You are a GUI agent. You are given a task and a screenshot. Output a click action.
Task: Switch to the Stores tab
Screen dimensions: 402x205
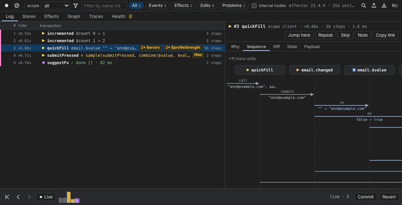[29, 16]
